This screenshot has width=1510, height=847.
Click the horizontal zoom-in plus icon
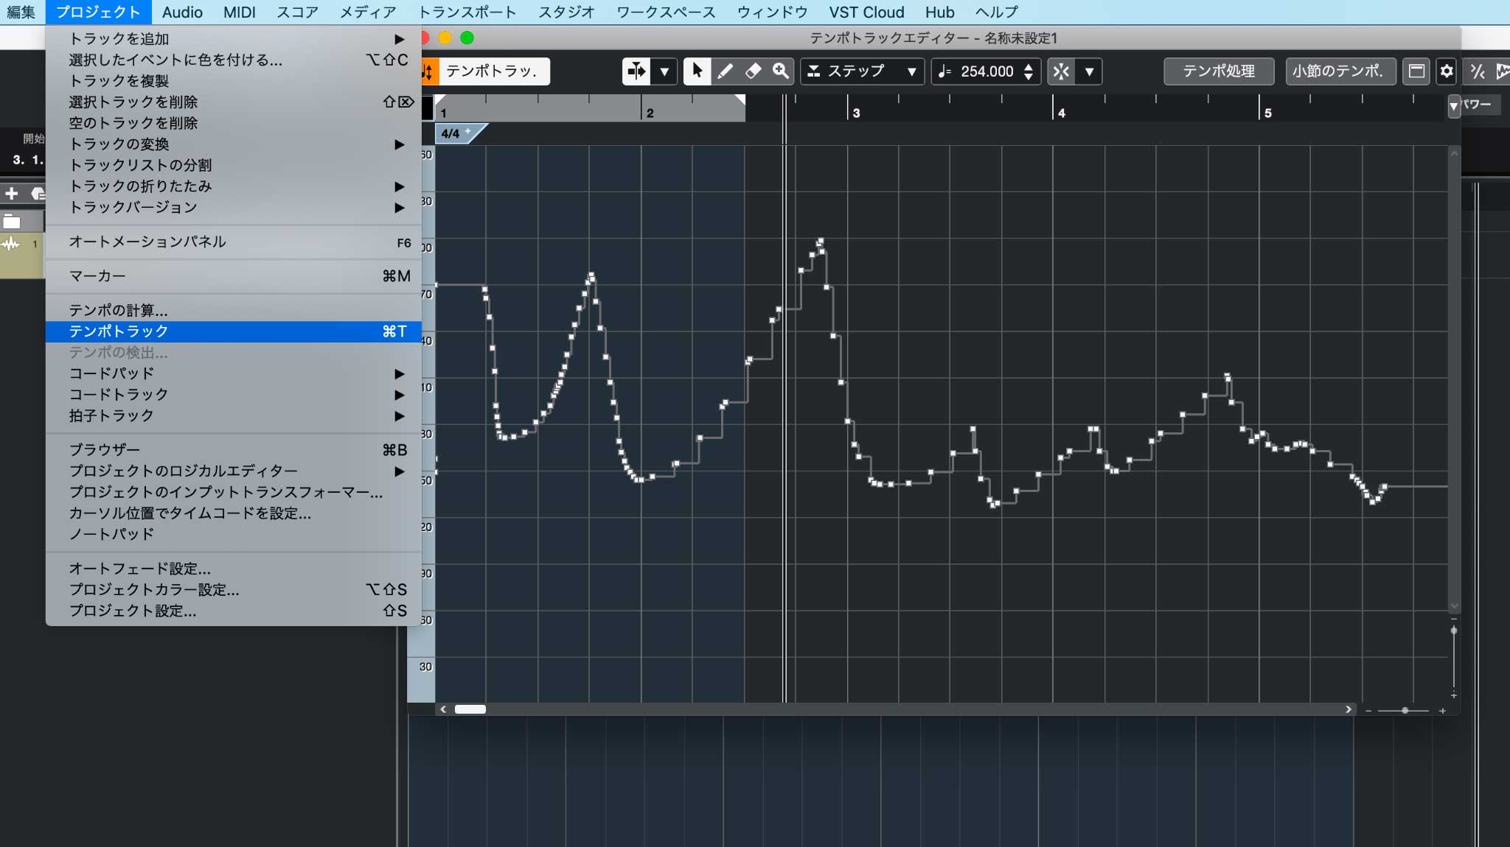(x=1442, y=711)
